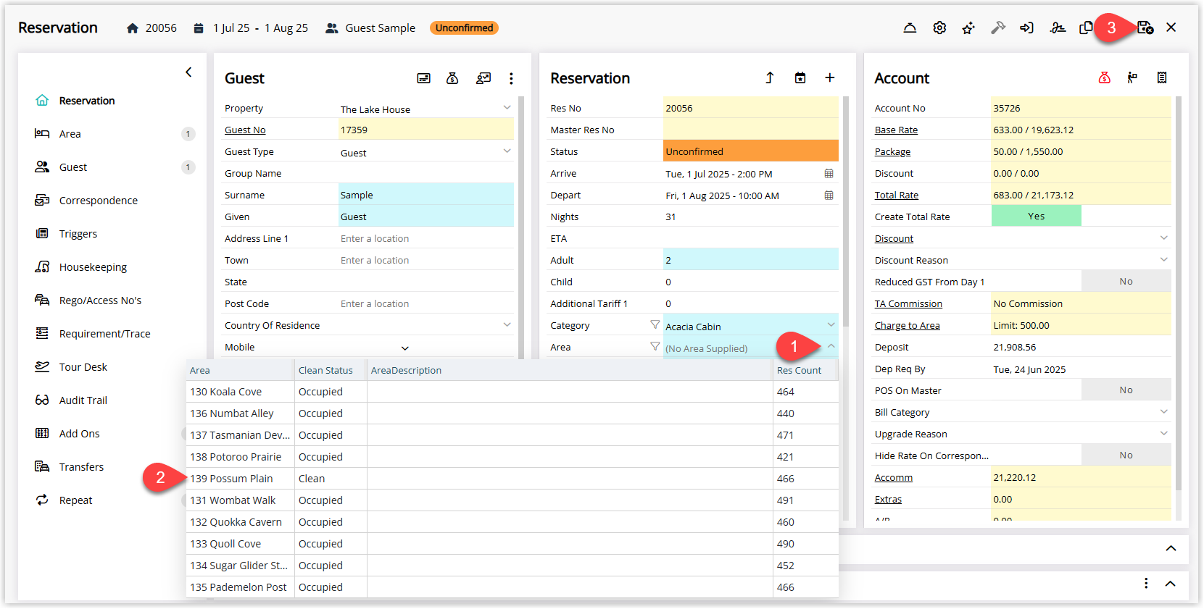
Task: Collapse the Area dropdown list
Action: point(831,346)
